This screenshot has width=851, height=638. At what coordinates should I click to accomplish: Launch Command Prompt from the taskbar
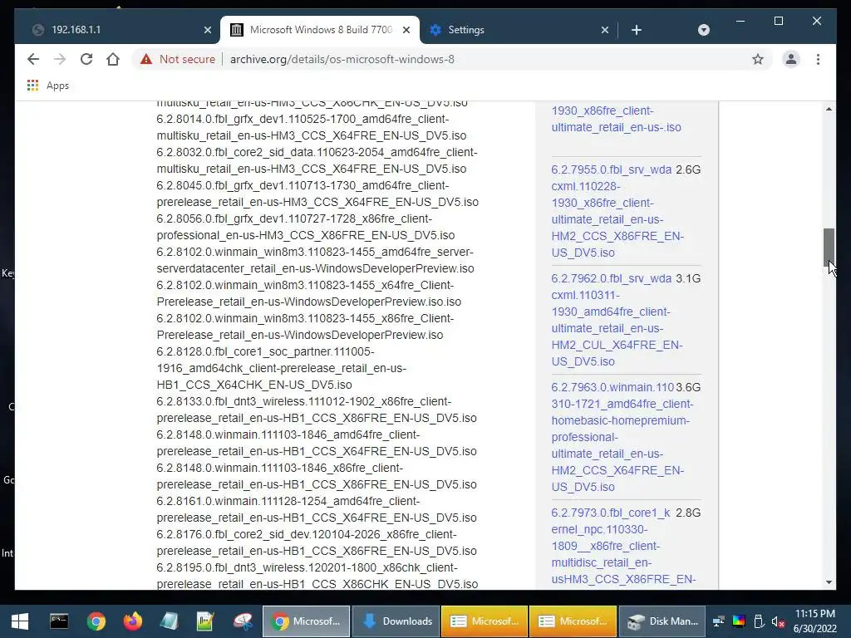pos(59,621)
